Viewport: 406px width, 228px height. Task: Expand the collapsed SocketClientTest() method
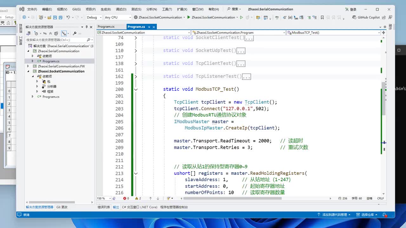(136, 38)
